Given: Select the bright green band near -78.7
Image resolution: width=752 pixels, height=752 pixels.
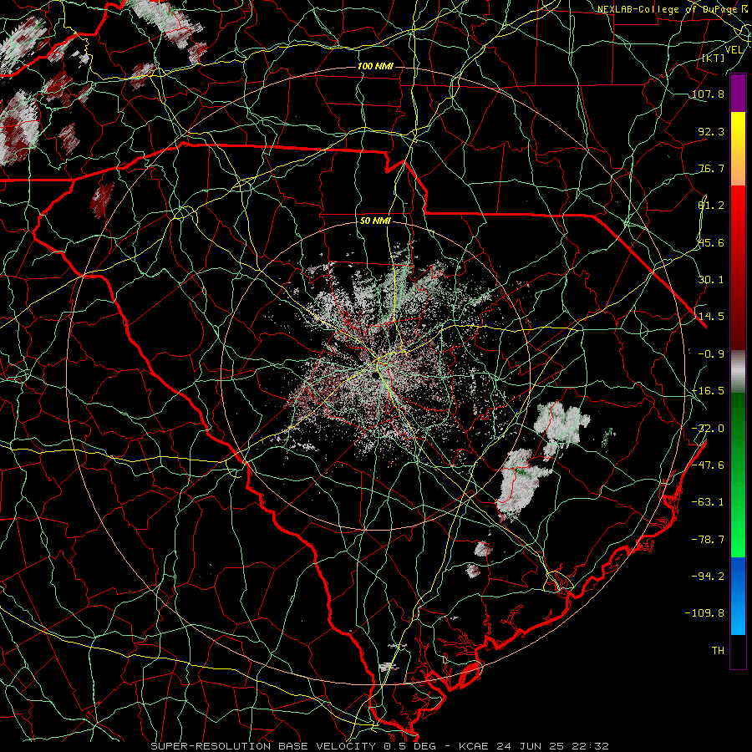Looking at the screenshot, I should tap(738, 530).
